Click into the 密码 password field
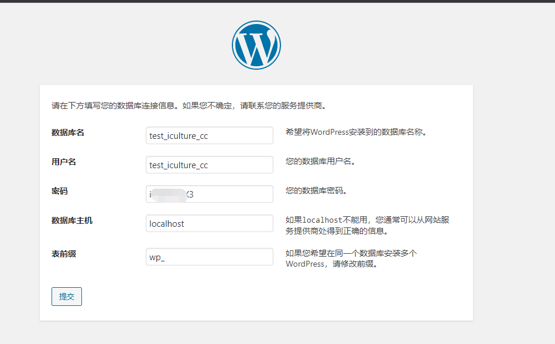 (209, 194)
